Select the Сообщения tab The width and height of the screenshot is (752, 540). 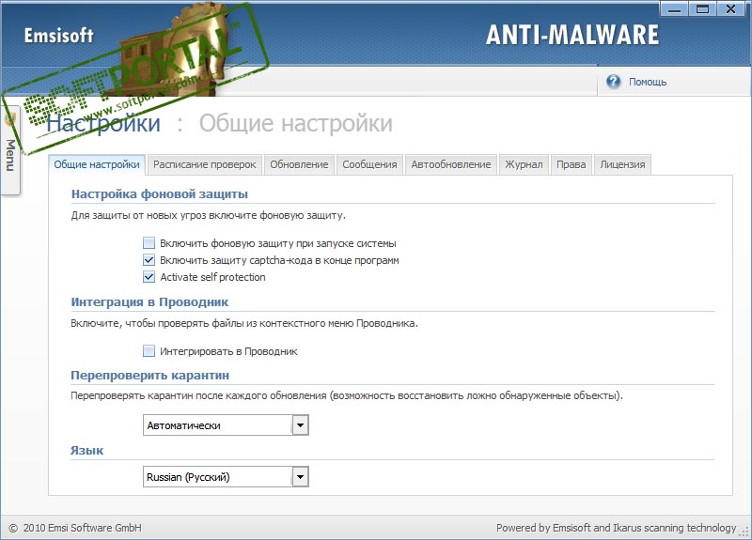pyautogui.click(x=369, y=164)
